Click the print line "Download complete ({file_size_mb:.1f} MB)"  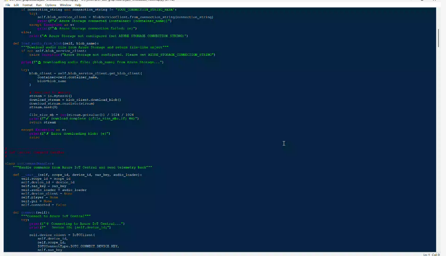[84, 119]
